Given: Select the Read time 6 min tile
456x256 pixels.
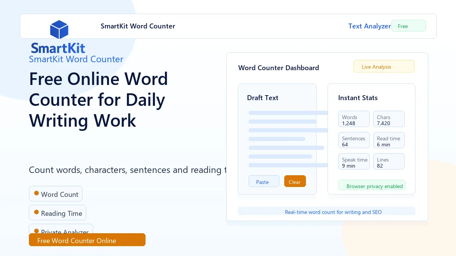Looking at the screenshot, I should click(x=389, y=140).
